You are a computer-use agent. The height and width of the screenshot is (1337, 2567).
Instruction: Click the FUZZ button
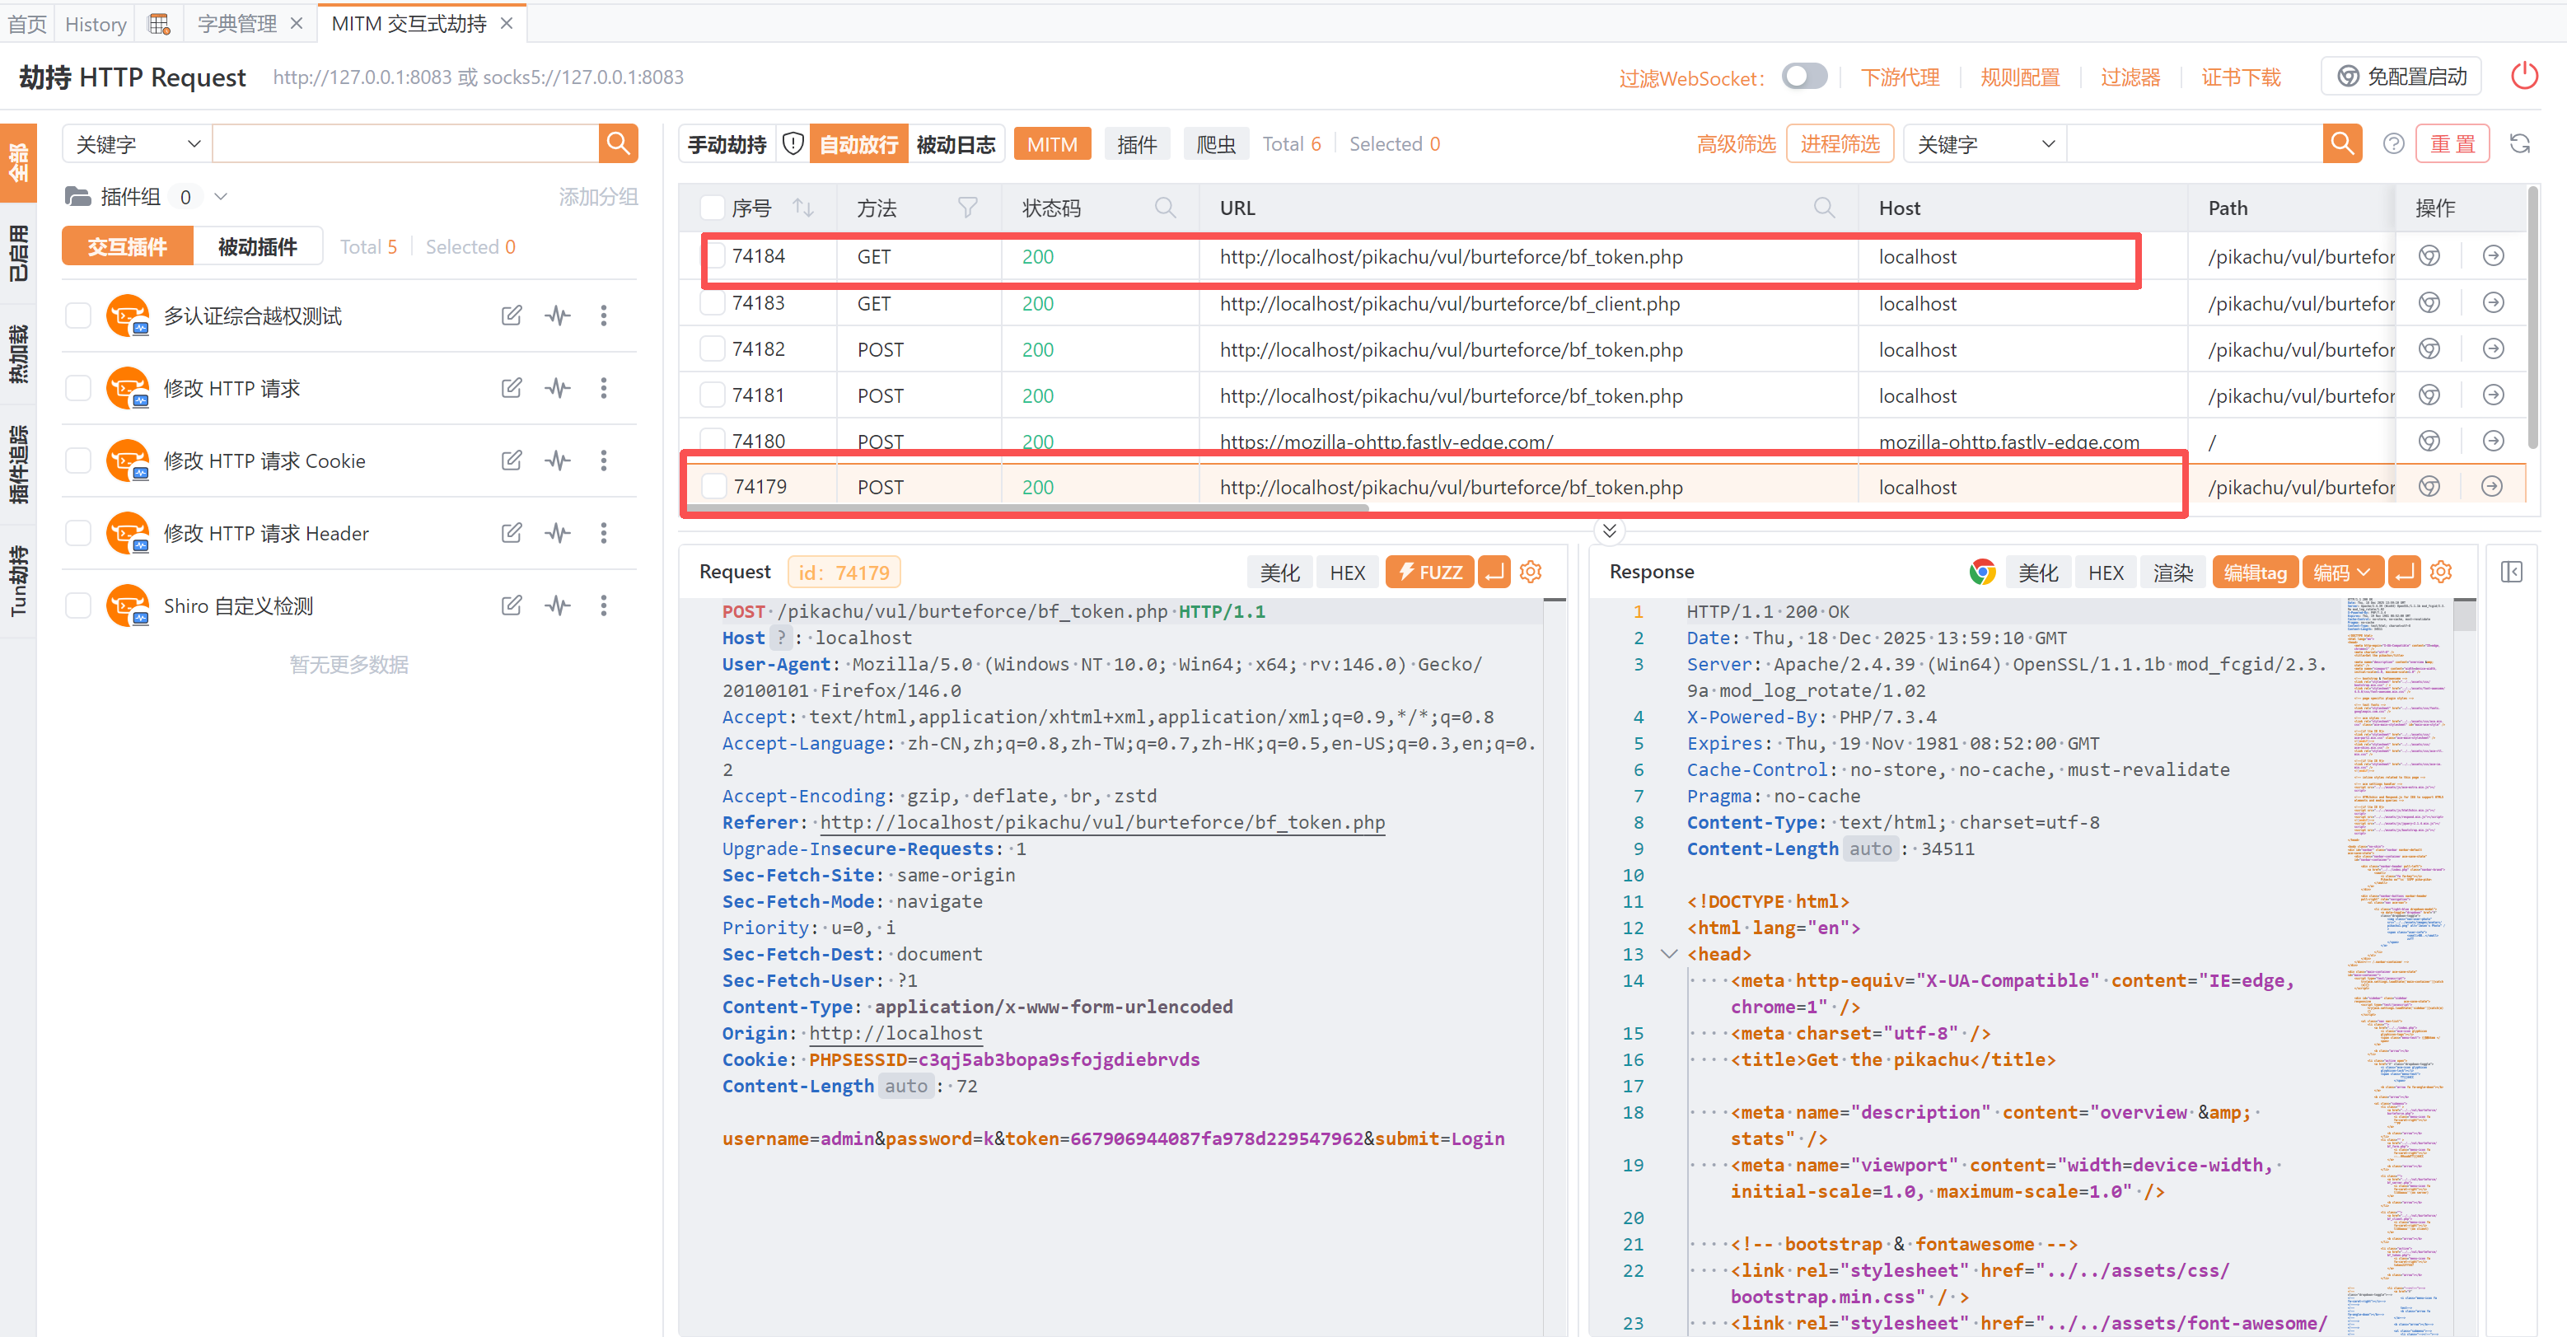(1429, 572)
